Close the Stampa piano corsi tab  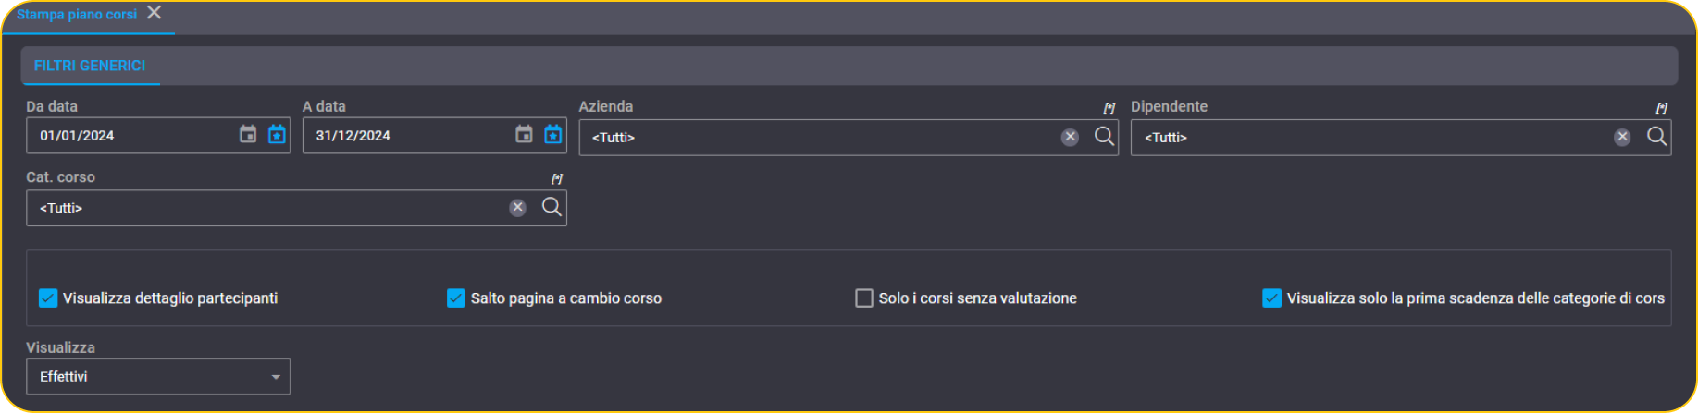[x=155, y=13]
